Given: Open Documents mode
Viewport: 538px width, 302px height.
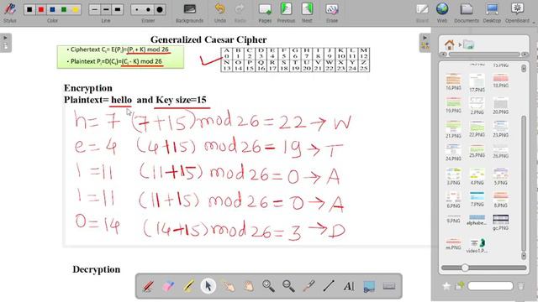Looking at the screenshot, I should pyautogui.click(x=467, y=13).
